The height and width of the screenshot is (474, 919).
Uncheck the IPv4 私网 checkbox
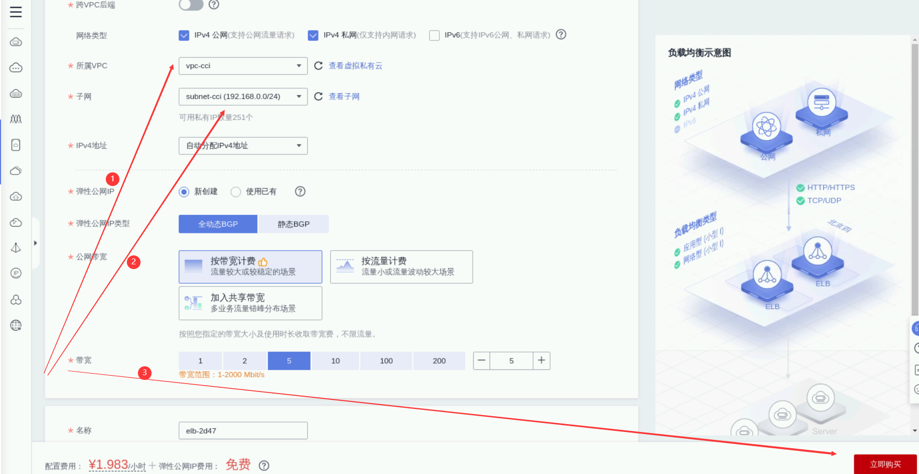point(313,35)
